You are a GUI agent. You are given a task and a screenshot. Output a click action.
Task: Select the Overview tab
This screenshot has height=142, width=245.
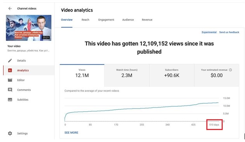pyautogui.click(x=67, y=20)
